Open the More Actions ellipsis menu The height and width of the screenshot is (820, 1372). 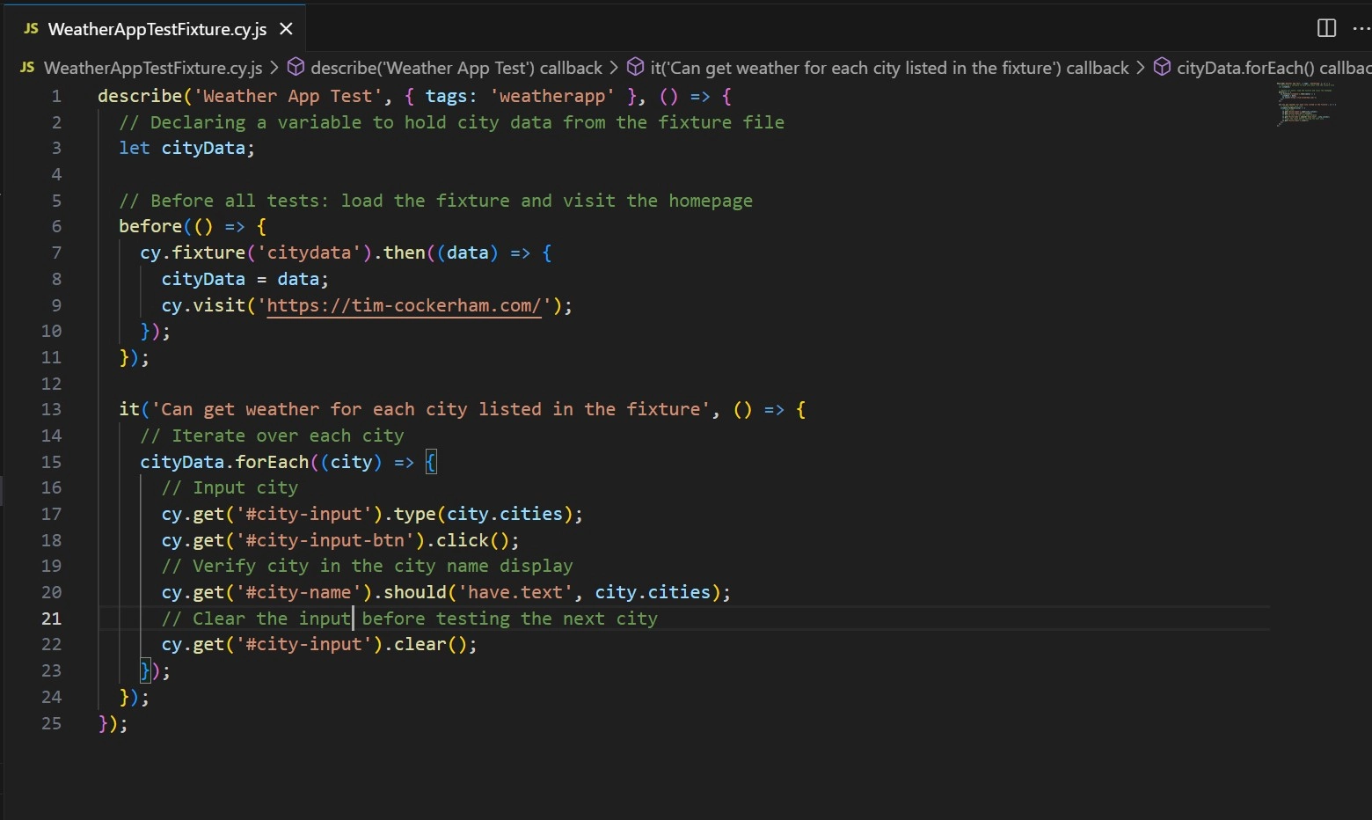tap(1361, 28)
